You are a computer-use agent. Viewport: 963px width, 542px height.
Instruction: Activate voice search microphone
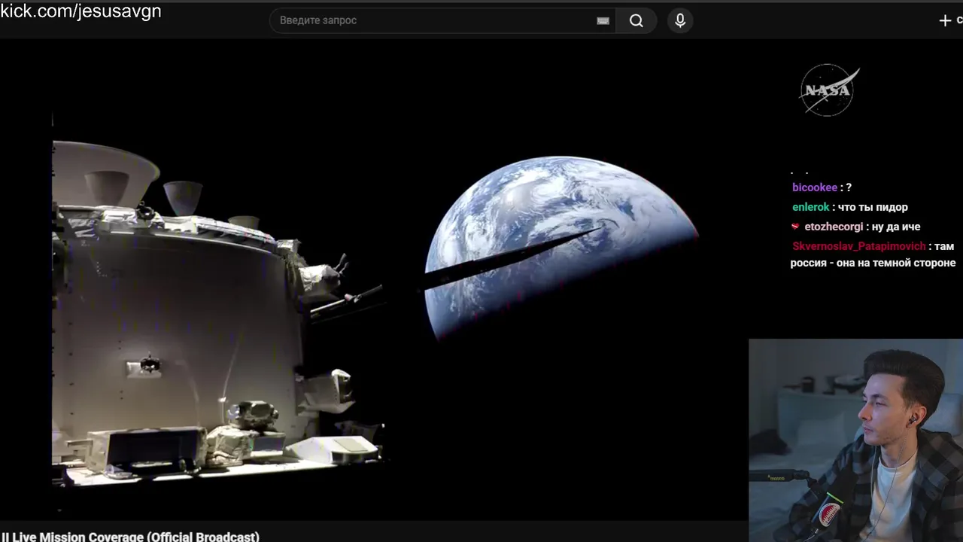pos(680,20)
